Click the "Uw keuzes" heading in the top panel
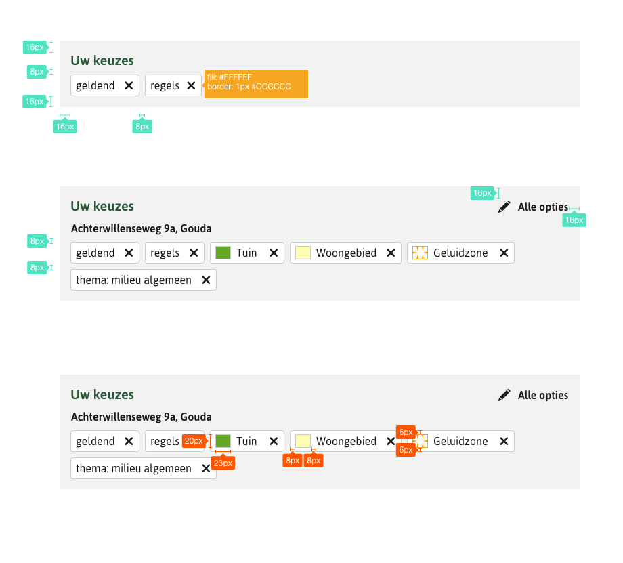The width and height of the screenshot is (623, 563). pos(102,60)
